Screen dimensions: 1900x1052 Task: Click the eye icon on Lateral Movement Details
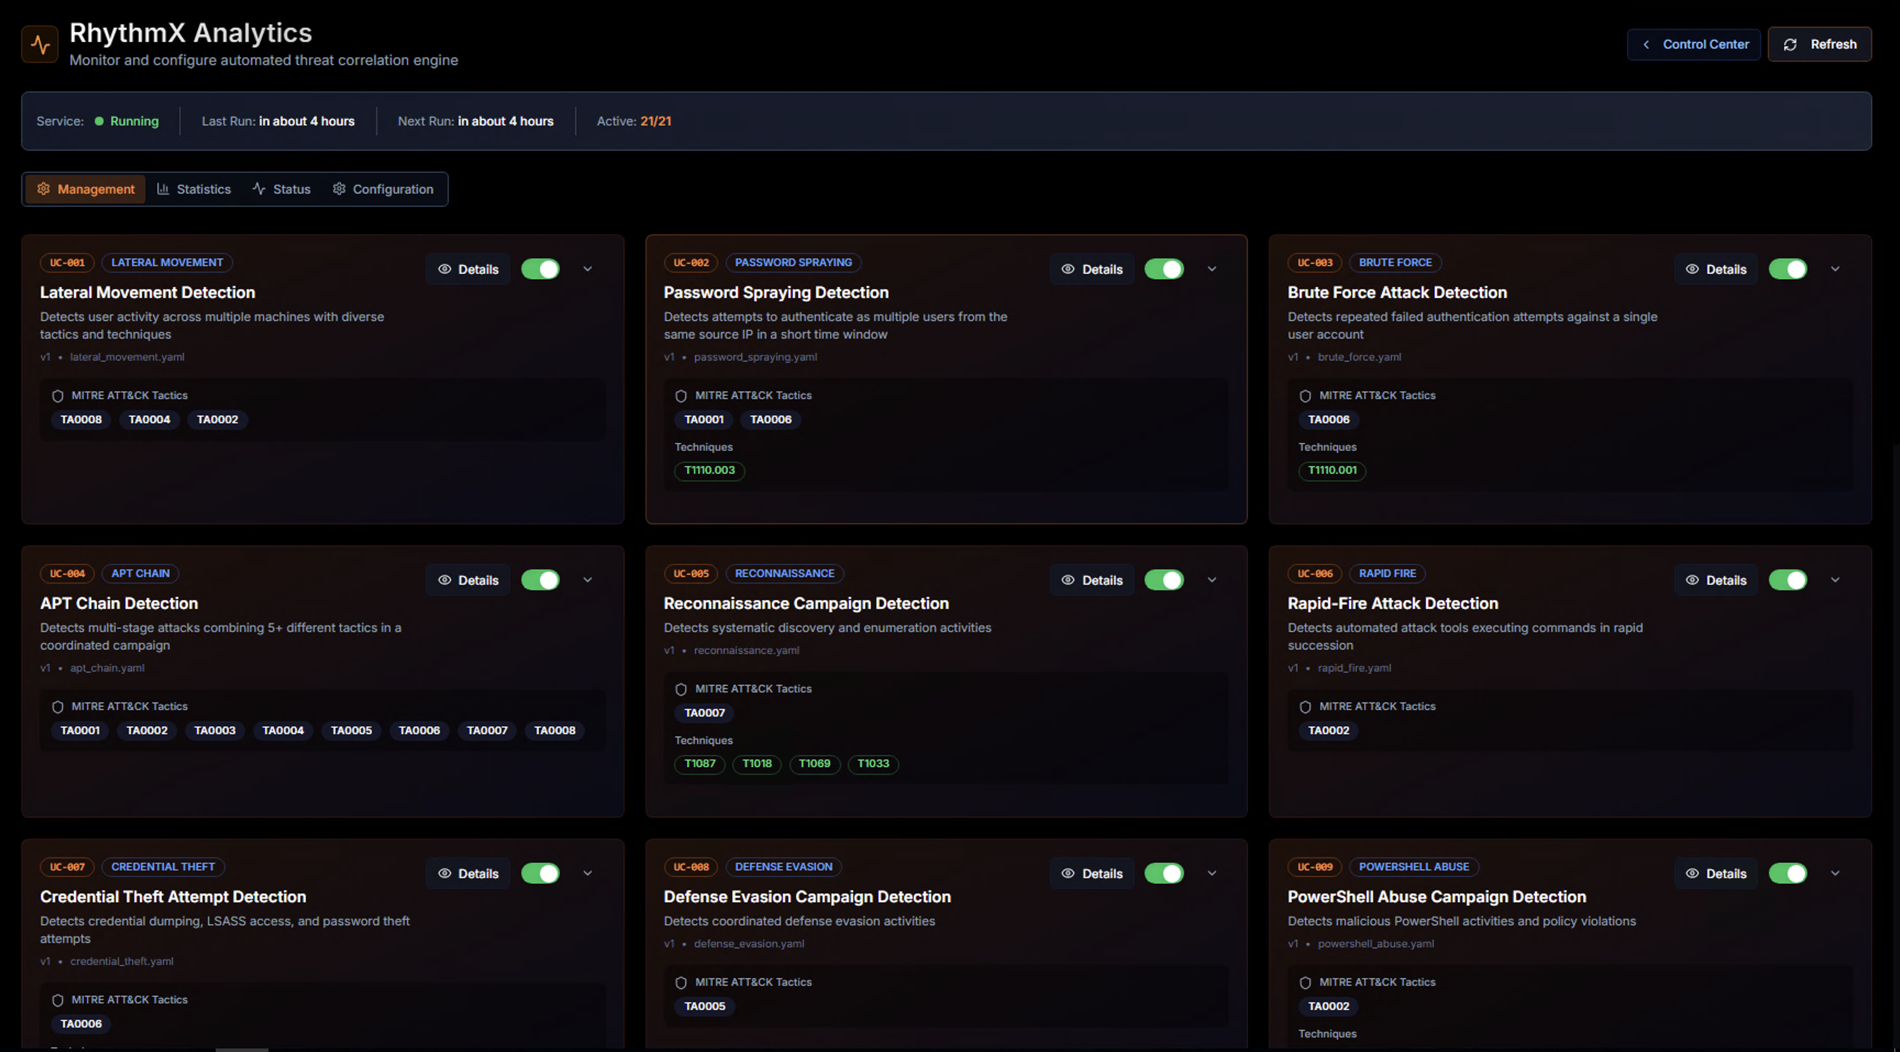tap(445, 269)
